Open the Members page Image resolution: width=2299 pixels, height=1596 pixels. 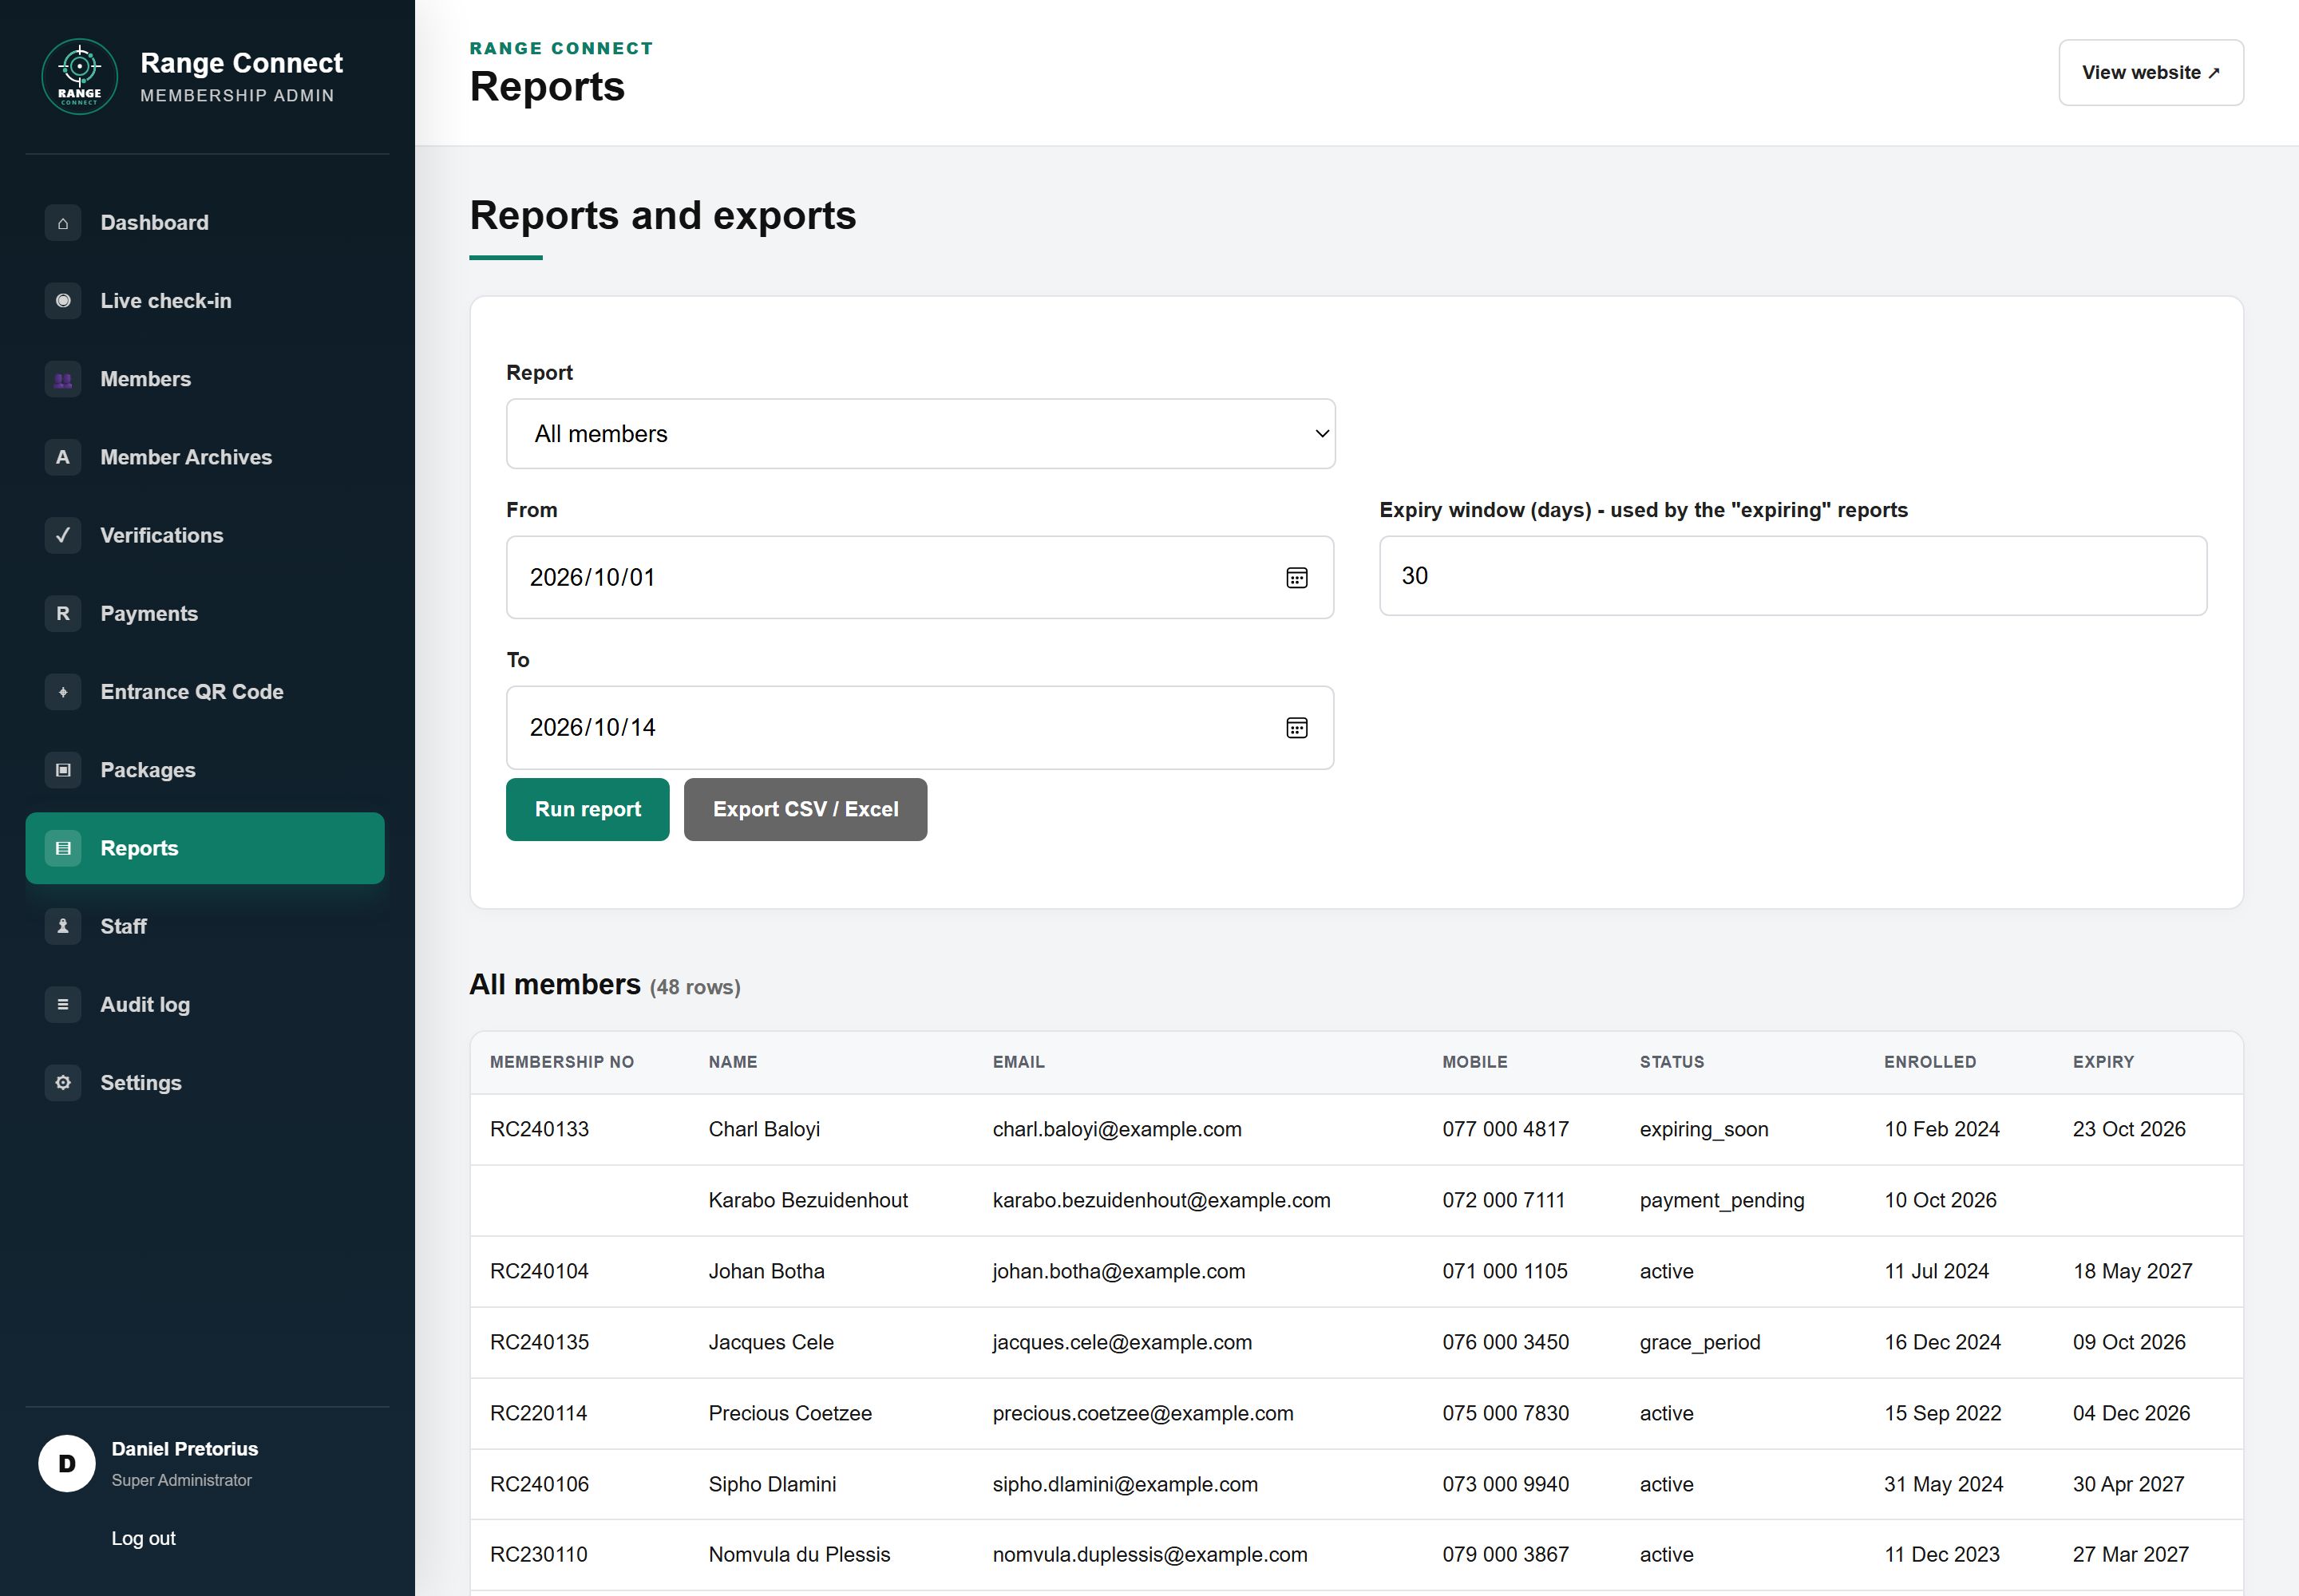click(x=205, y=379)
